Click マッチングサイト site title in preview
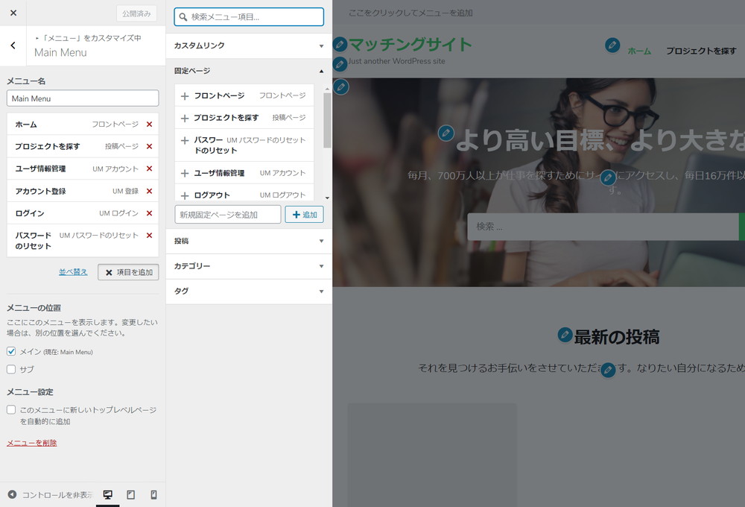This screenshot has height=507, width=745. coord(410,44)
